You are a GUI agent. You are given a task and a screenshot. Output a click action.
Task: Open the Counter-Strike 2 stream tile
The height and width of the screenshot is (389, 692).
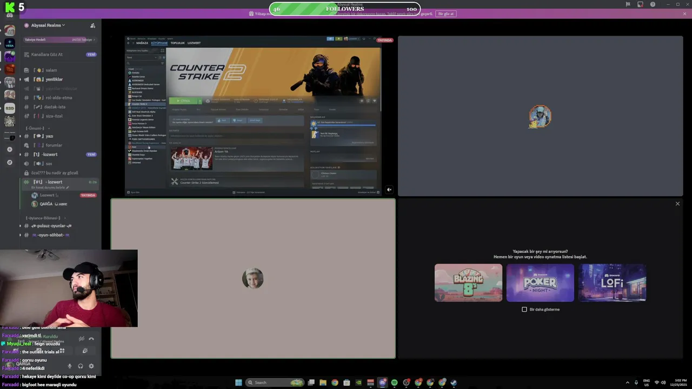(x=253, y=116)
